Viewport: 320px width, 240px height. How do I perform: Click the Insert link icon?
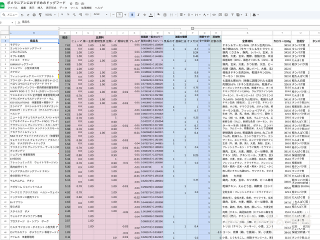click(x=214, y=14)
